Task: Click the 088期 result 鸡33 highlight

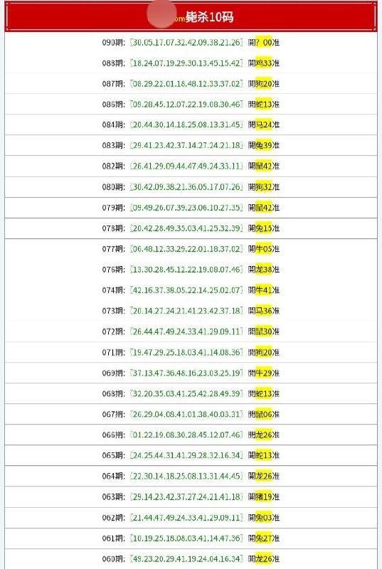Action: tap(264, 63)
